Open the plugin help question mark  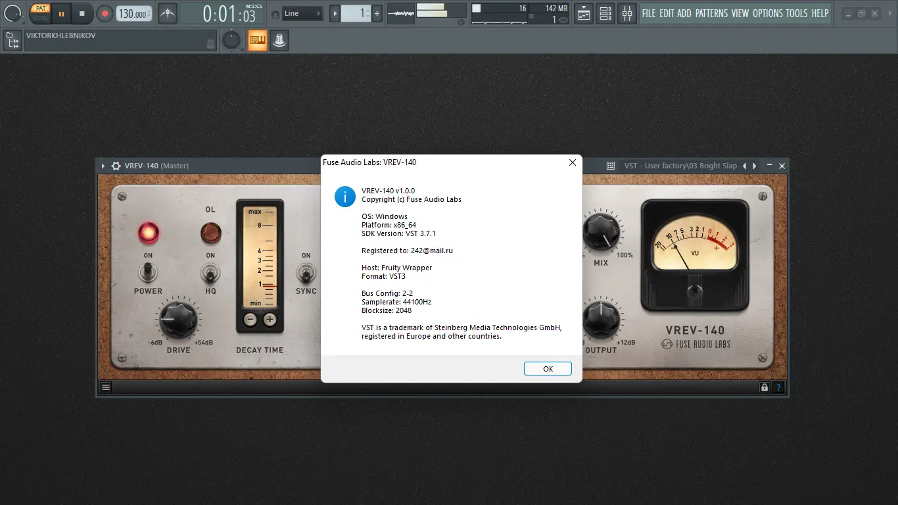tap(778, 387)
